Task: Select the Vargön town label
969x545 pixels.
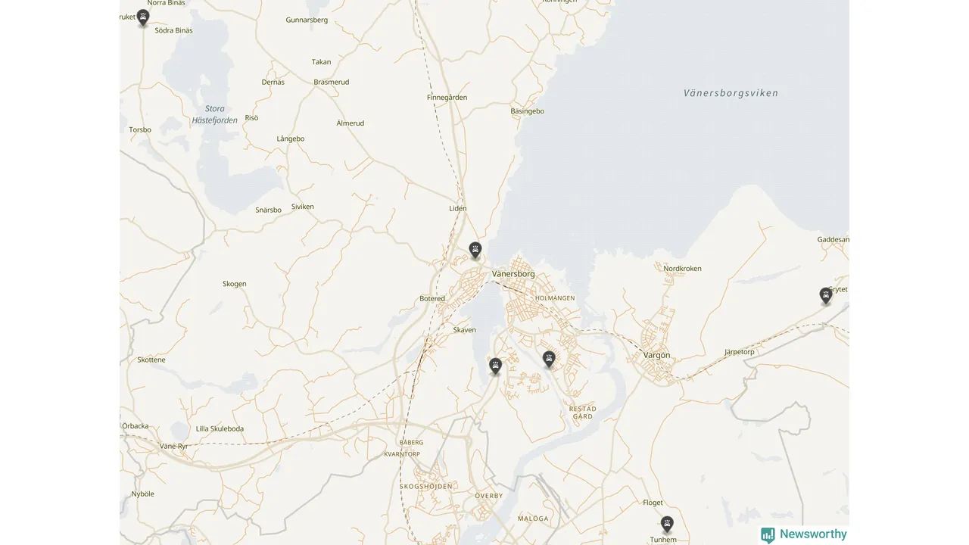Action: coord(656,355)
